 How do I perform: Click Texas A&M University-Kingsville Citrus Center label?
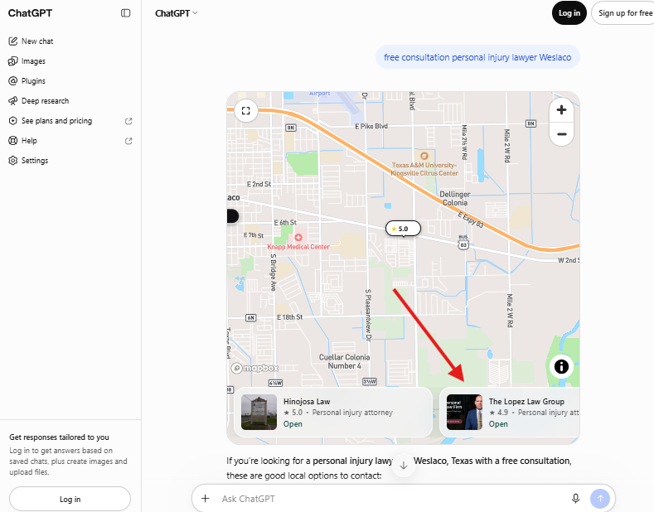coord(424,169)
